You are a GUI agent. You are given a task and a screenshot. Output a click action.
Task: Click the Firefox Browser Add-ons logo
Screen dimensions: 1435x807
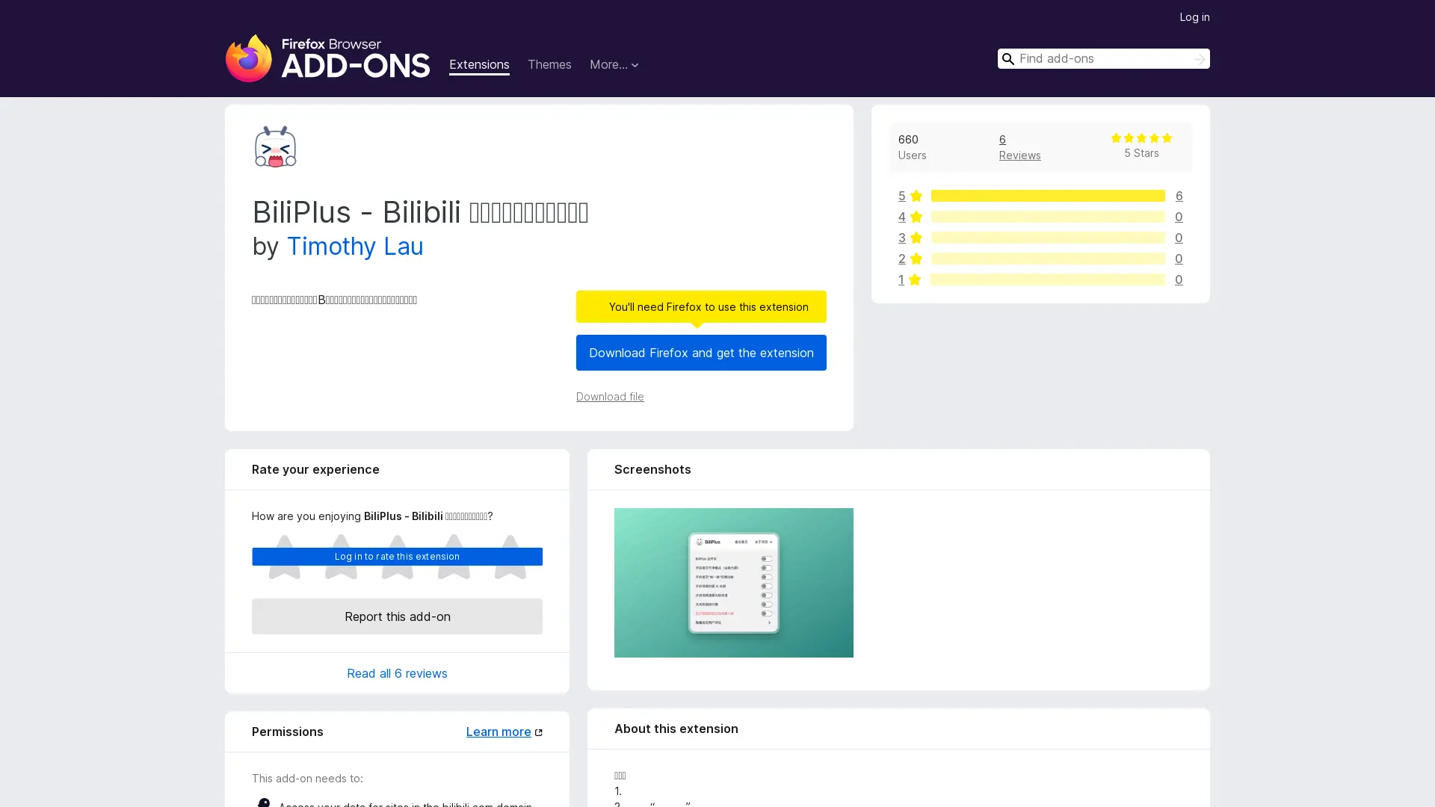327,58
